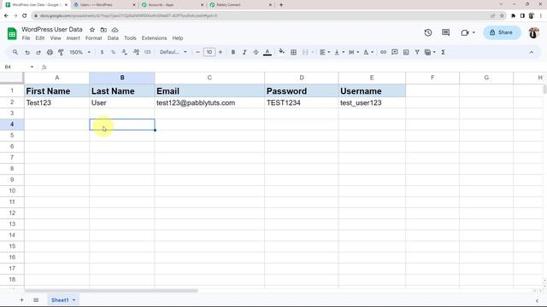This screenshot has width=547, height=307.
Task: Select row 2 header
Action: (x=12, y=102)
